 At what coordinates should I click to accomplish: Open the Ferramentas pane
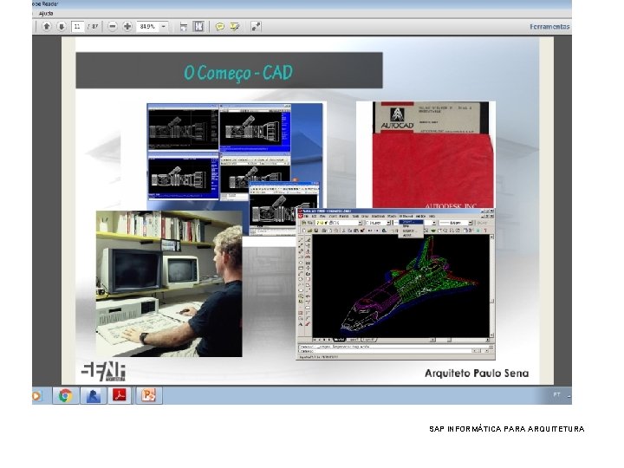point(549,27)
